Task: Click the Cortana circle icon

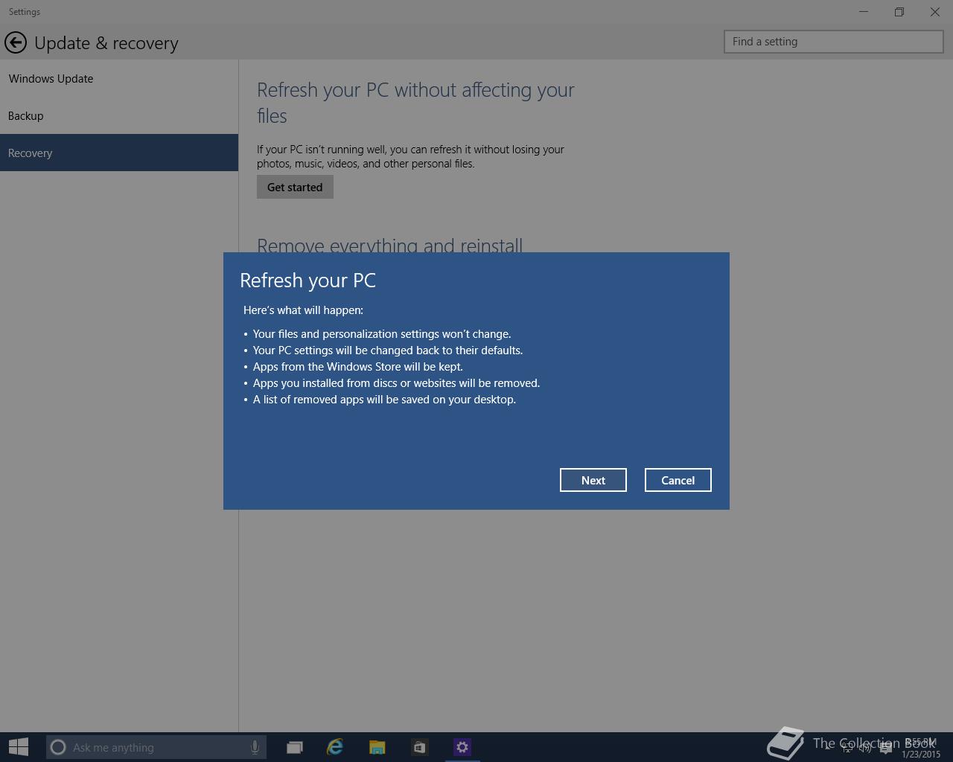Action: coord(58,747)
